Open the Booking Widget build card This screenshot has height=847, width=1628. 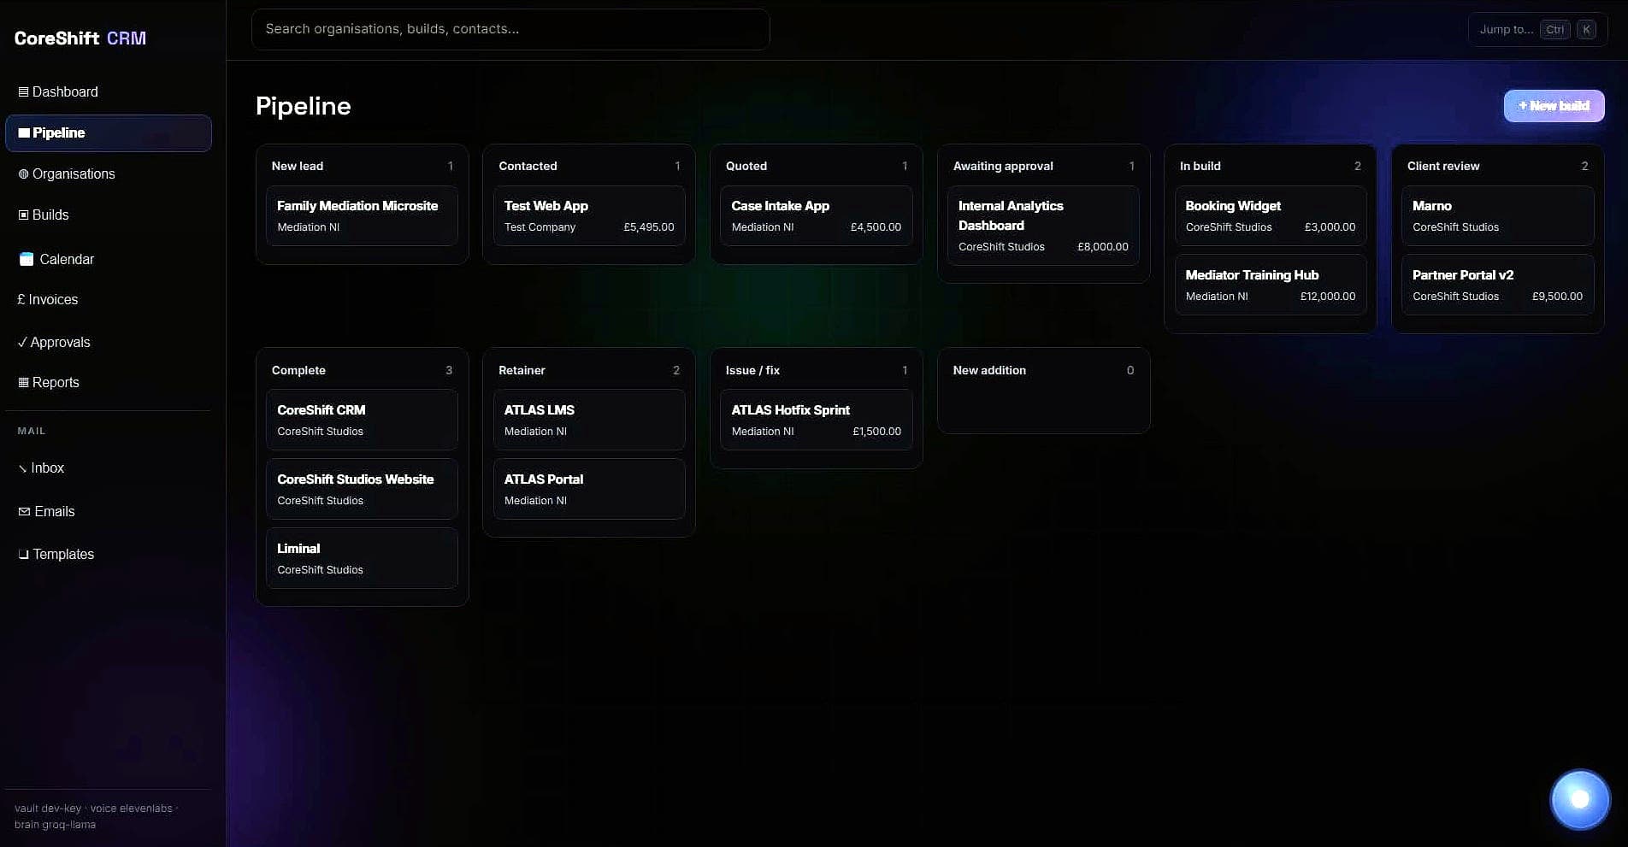tap(1271, 216)
